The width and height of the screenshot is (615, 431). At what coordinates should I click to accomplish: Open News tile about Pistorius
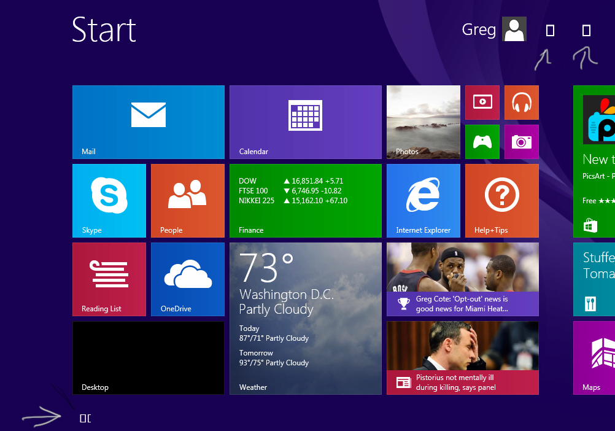coord(462,358)
